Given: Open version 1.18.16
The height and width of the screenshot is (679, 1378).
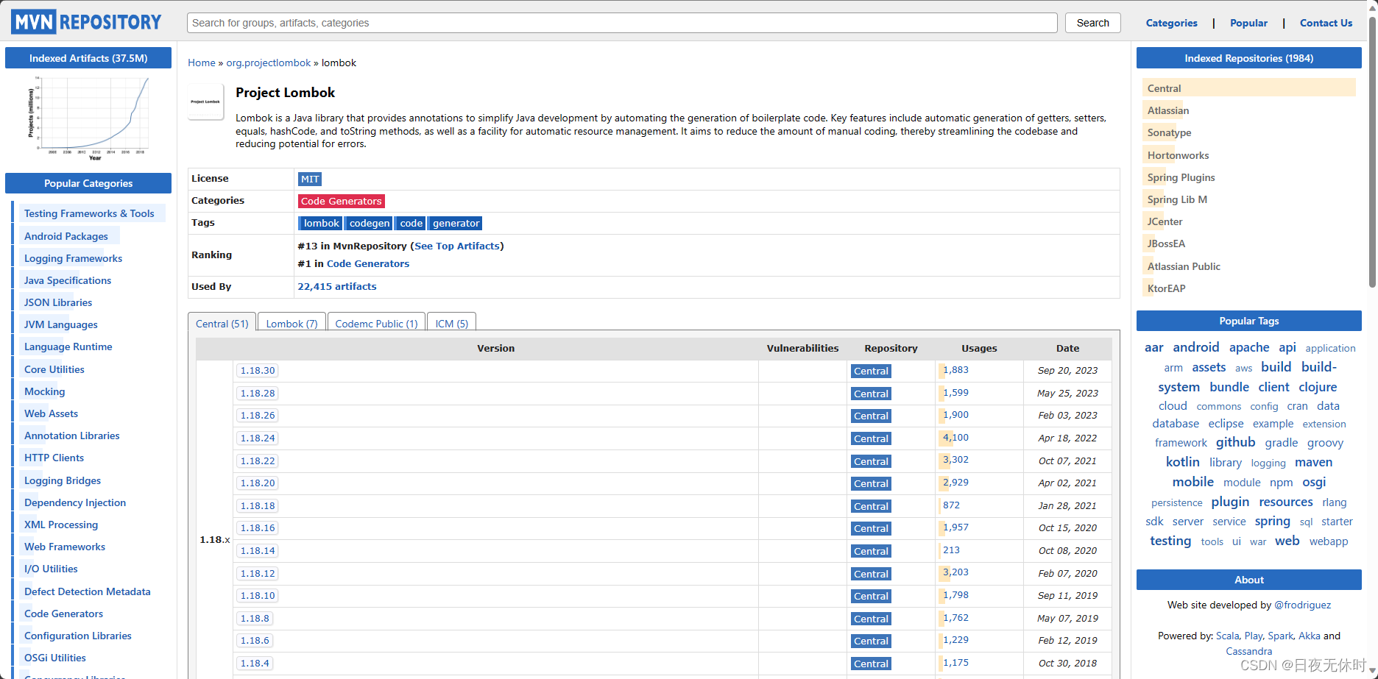Looking at the screenshot, I should pos(258,528).
